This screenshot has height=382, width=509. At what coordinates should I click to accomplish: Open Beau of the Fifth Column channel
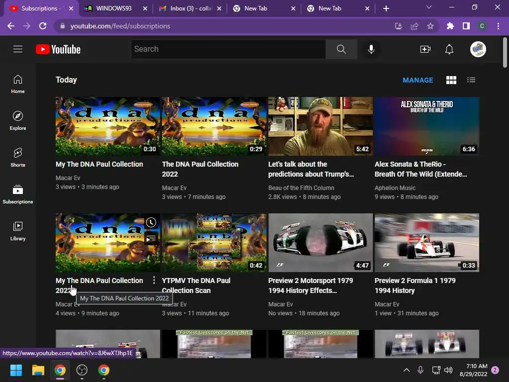click(x=301, y=188)
